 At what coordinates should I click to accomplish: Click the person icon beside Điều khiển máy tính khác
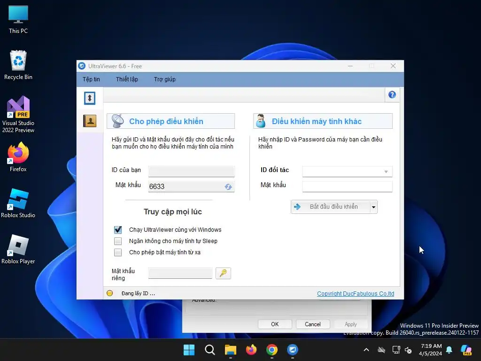(x=261, y=121)
